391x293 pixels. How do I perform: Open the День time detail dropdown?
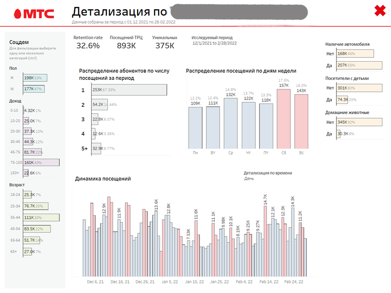[x=249, y=179]
